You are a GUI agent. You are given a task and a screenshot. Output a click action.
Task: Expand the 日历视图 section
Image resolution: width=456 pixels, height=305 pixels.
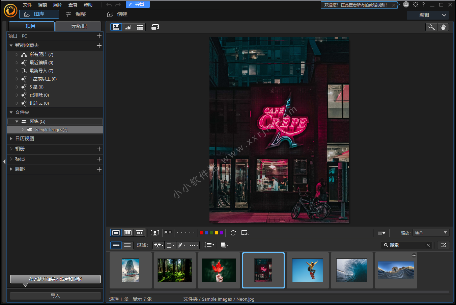tap(11, 139)
